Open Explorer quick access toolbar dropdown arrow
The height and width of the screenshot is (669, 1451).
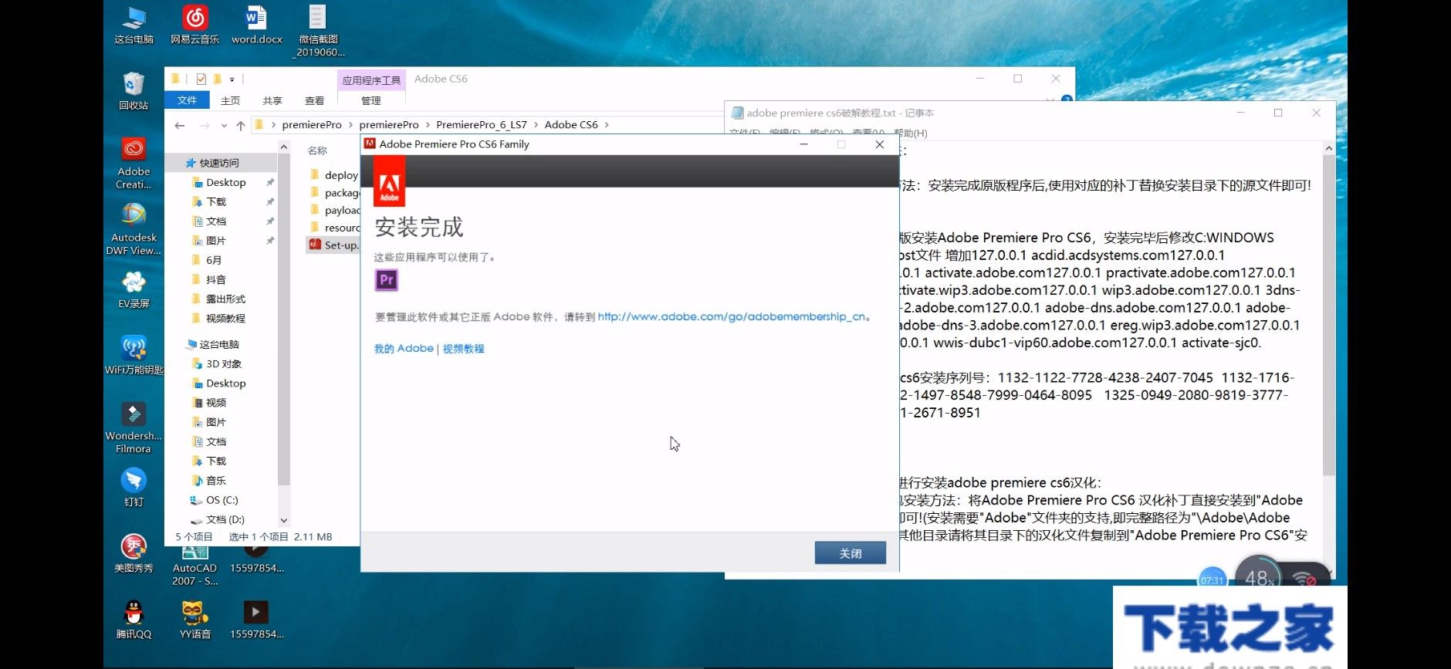click(x=232, y=79)
